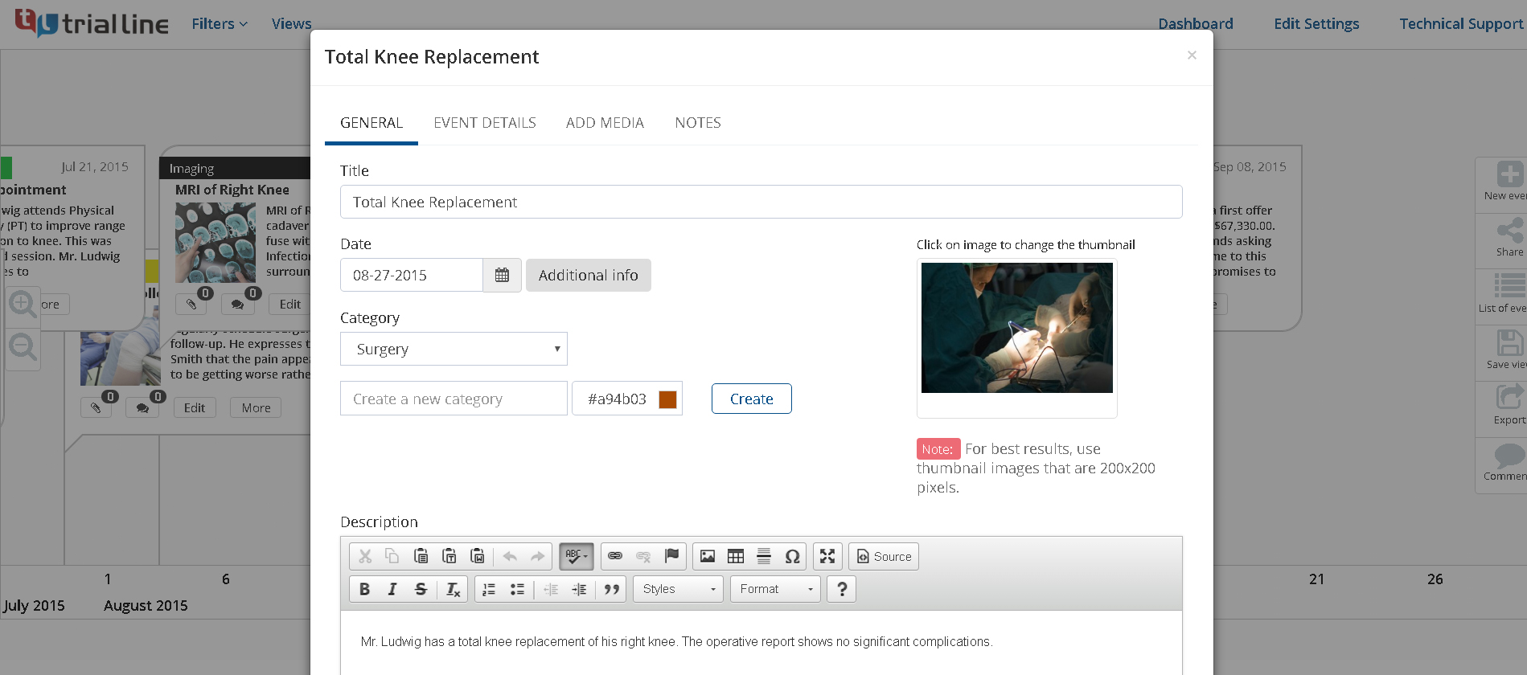Screen dimensions: 1527x675
Task: Switch to the Notes tab
Action: (698, 123)
